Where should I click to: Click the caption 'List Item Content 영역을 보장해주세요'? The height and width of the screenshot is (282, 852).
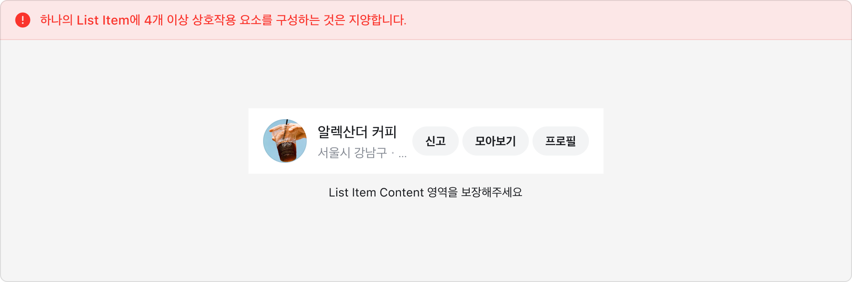coord(426,192)
